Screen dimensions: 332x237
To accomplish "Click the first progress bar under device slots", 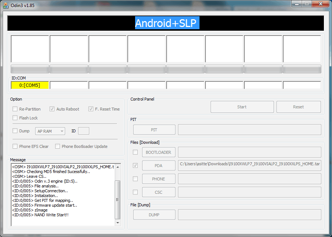I will point(30,69).
